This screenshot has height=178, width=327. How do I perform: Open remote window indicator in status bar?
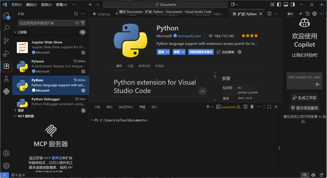[4, 175]
